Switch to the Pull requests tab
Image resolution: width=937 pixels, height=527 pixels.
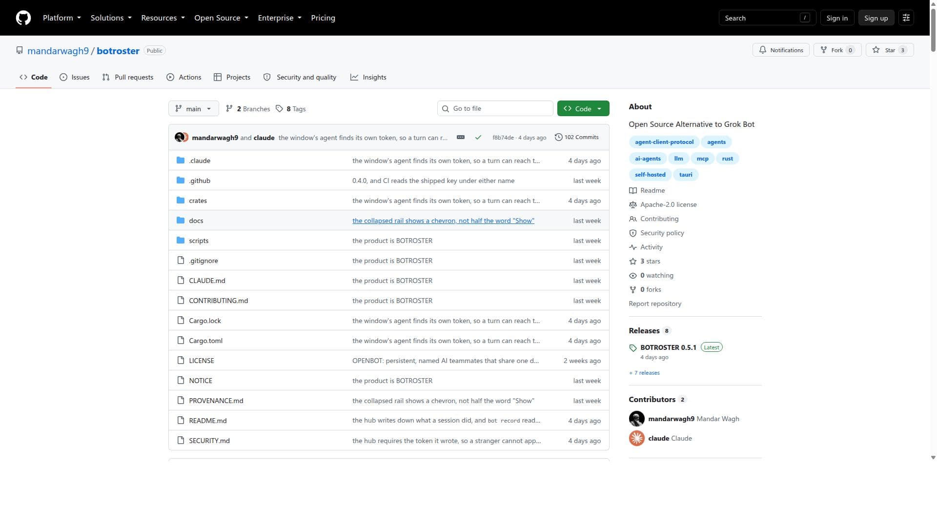(128, 77)
